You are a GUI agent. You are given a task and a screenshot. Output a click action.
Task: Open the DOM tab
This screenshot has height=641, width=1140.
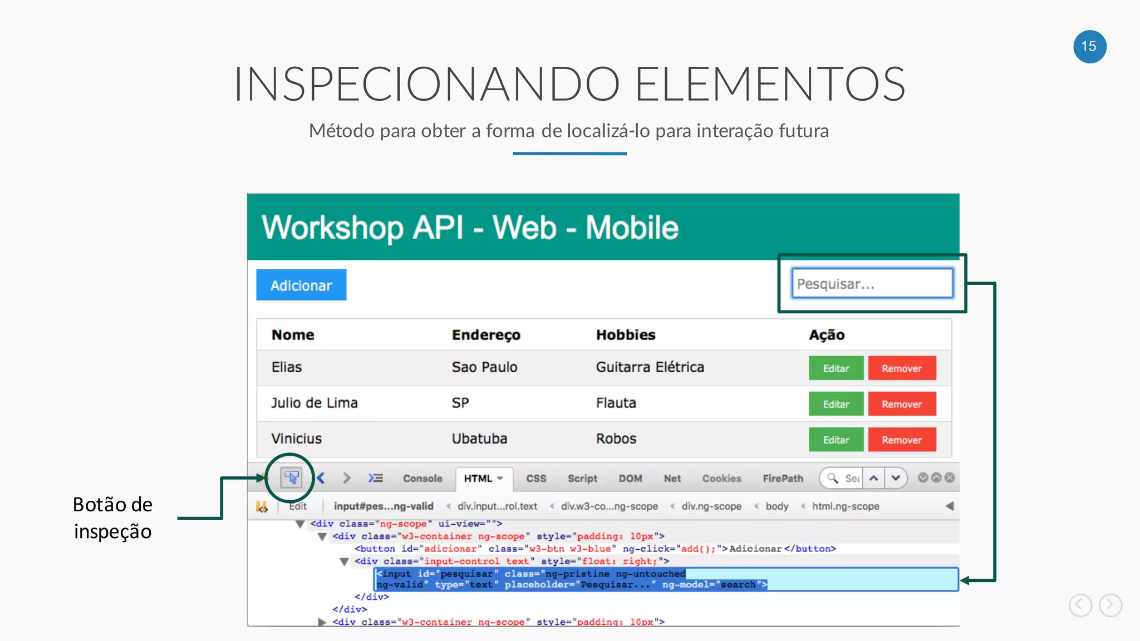[630, 479]
